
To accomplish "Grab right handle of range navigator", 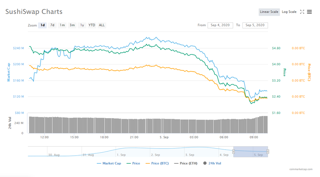I will coord(268,151).
